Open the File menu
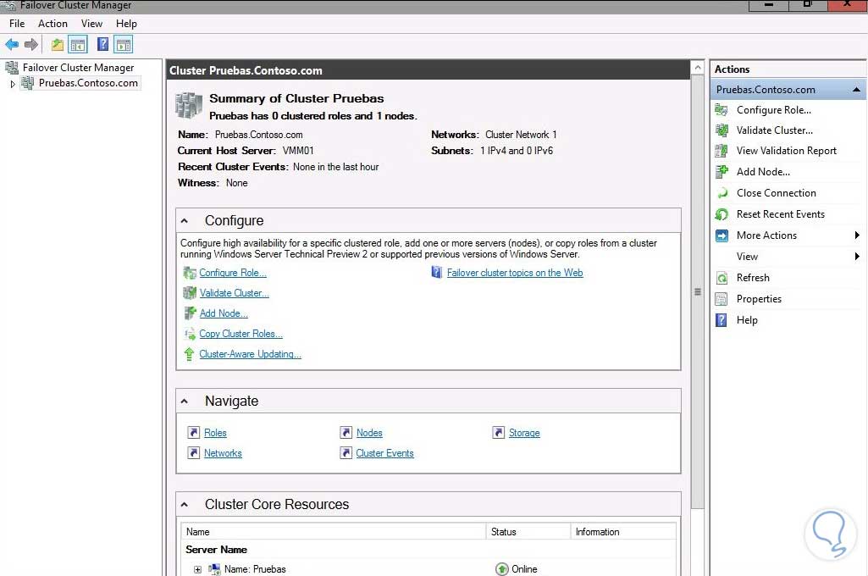868x576 pixels. click(x=17, y=24)
